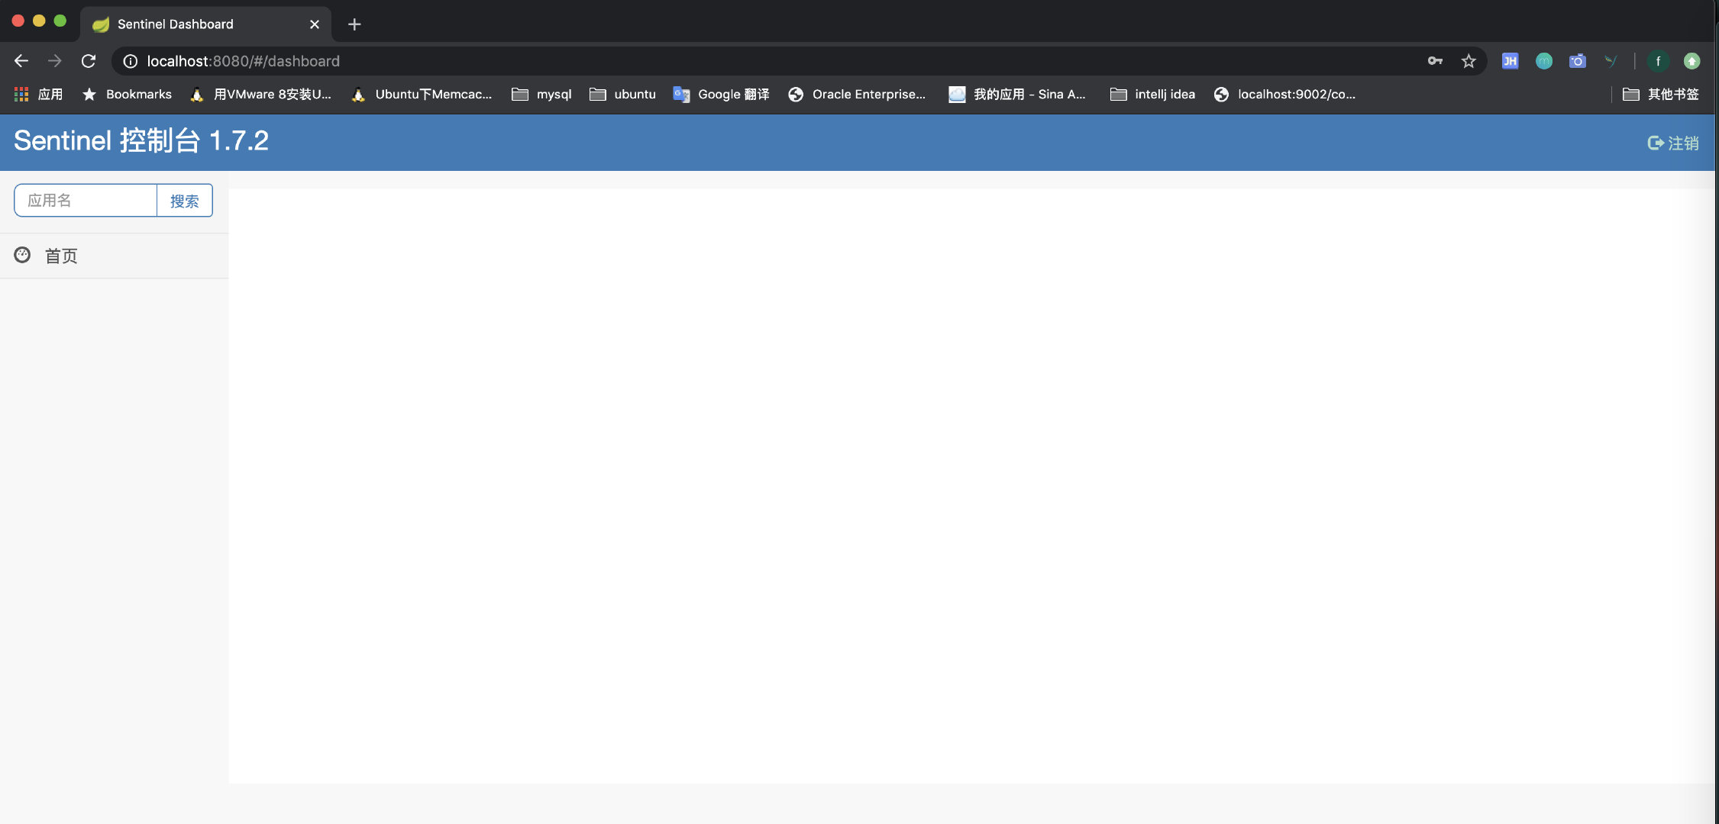Open the green f profile avatar

click(1658, 61)
